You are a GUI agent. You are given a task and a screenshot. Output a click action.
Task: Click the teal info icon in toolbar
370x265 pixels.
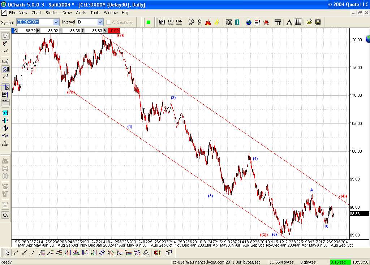pyautogui.click(x=237, y=22)
